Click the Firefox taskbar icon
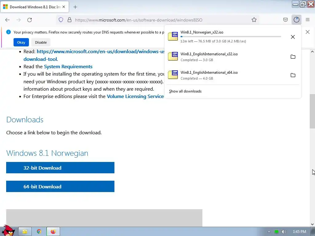The width and height of the screenshot is (315, 236). [53, 232]
